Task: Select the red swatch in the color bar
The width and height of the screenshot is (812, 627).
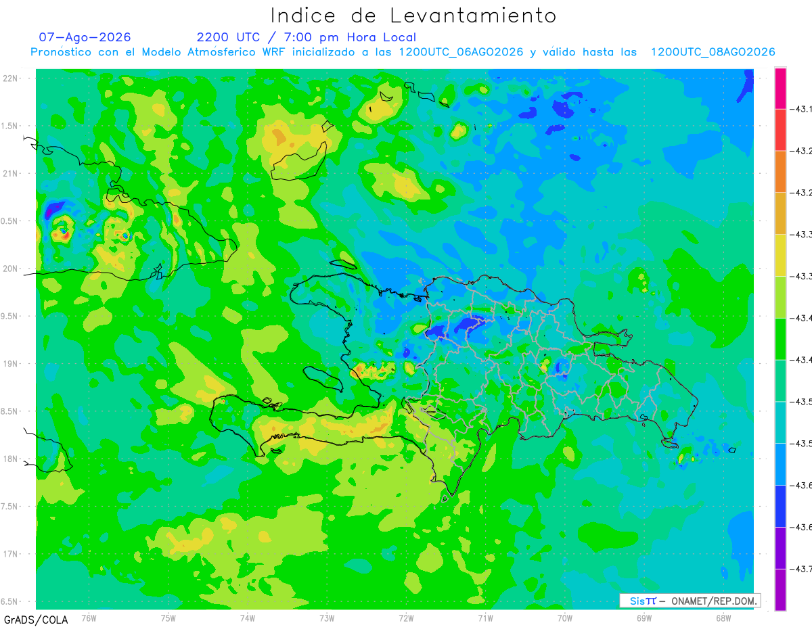Action: tap(780, 130)
